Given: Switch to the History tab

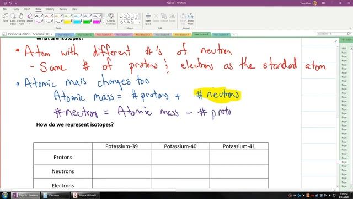Looking at the screenshot, I should coord(50,9).
